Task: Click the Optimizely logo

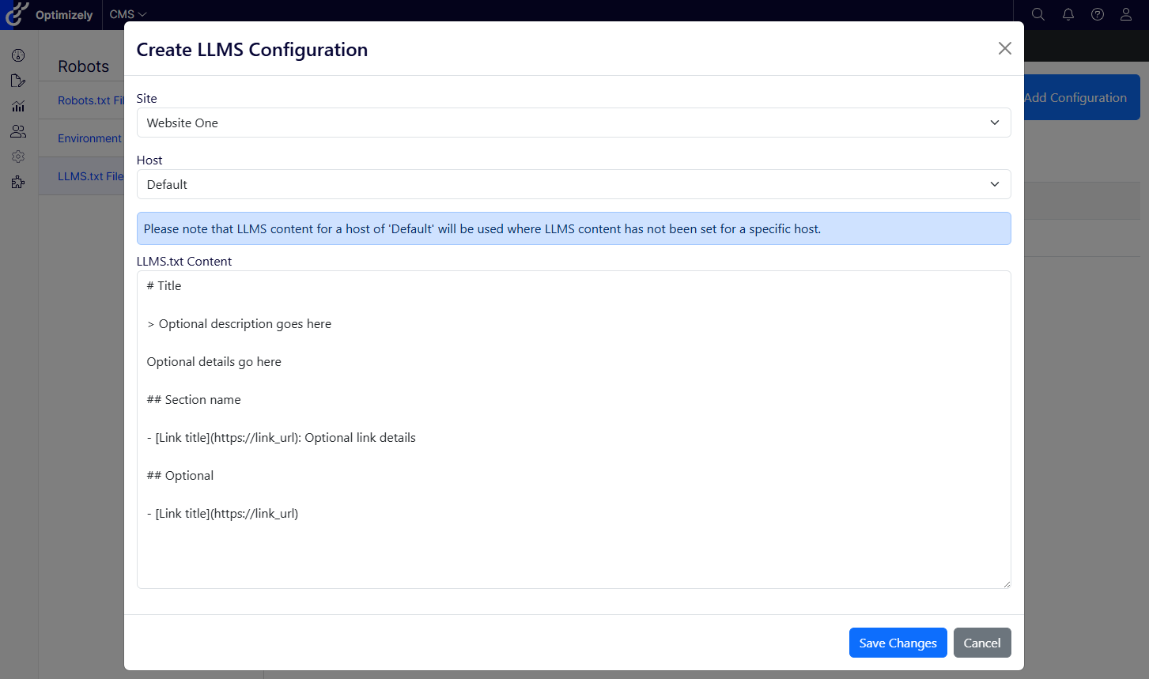Action: pyautogui.click(x=49, y=14)
